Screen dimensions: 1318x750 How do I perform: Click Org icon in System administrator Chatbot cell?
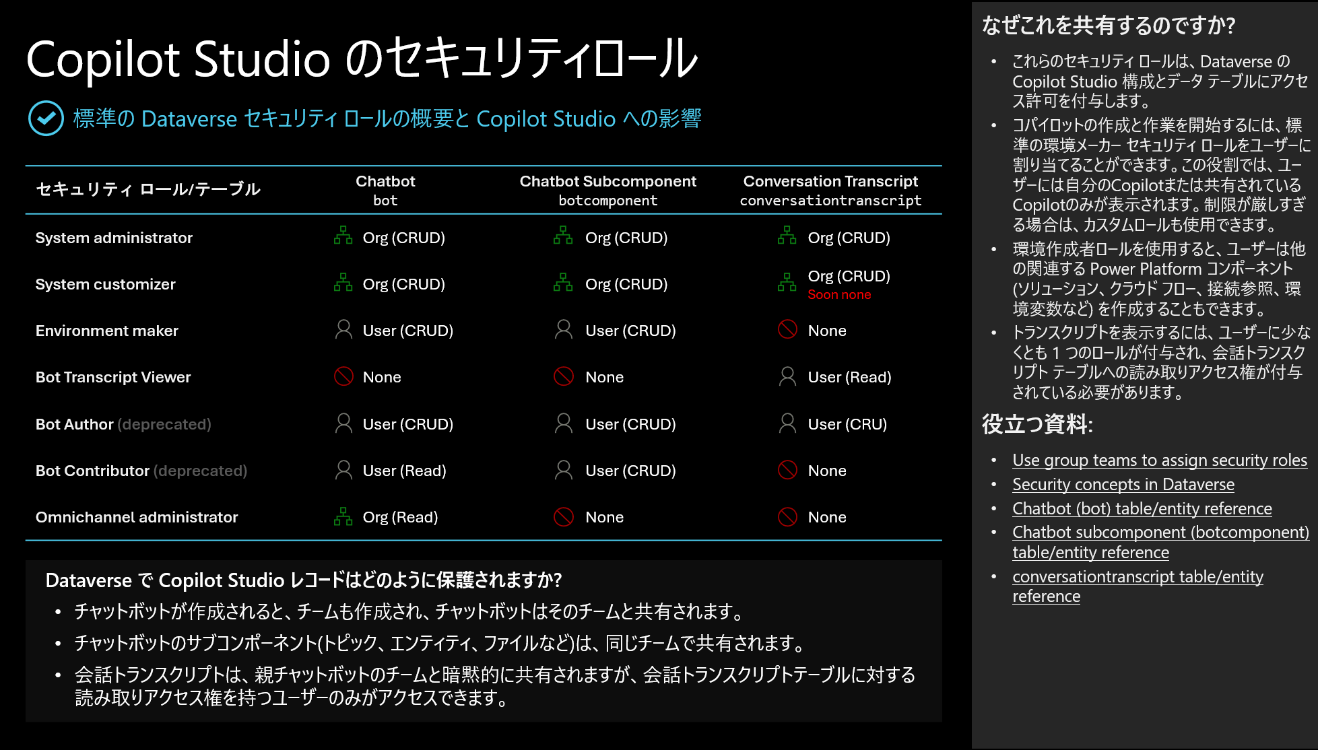(343, 236)
